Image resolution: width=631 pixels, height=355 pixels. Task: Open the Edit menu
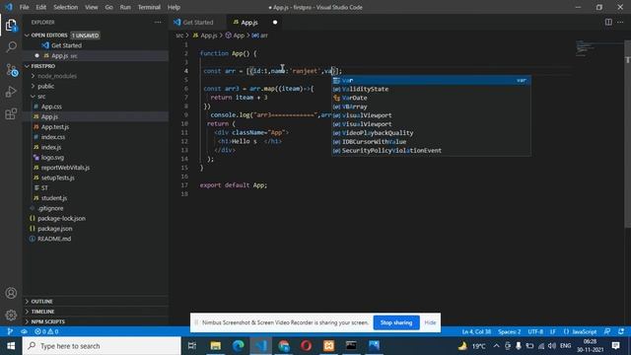tap(40, 7)
